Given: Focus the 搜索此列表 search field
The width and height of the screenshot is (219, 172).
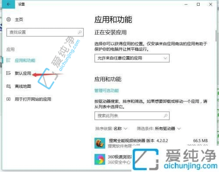Looking at the screenshot, I should [x=132, y=116].
